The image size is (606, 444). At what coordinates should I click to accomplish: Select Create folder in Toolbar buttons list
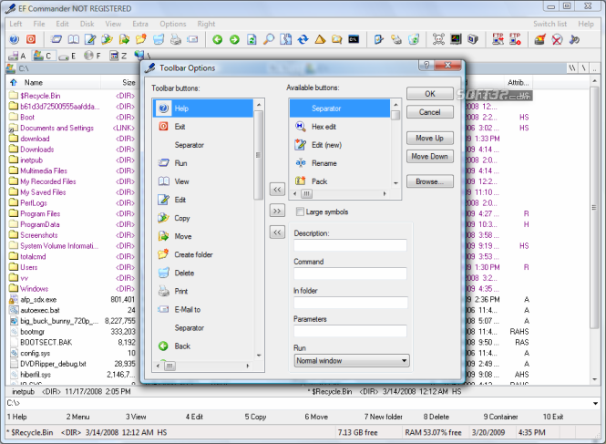pyautogui.click(x=203, y=254)
